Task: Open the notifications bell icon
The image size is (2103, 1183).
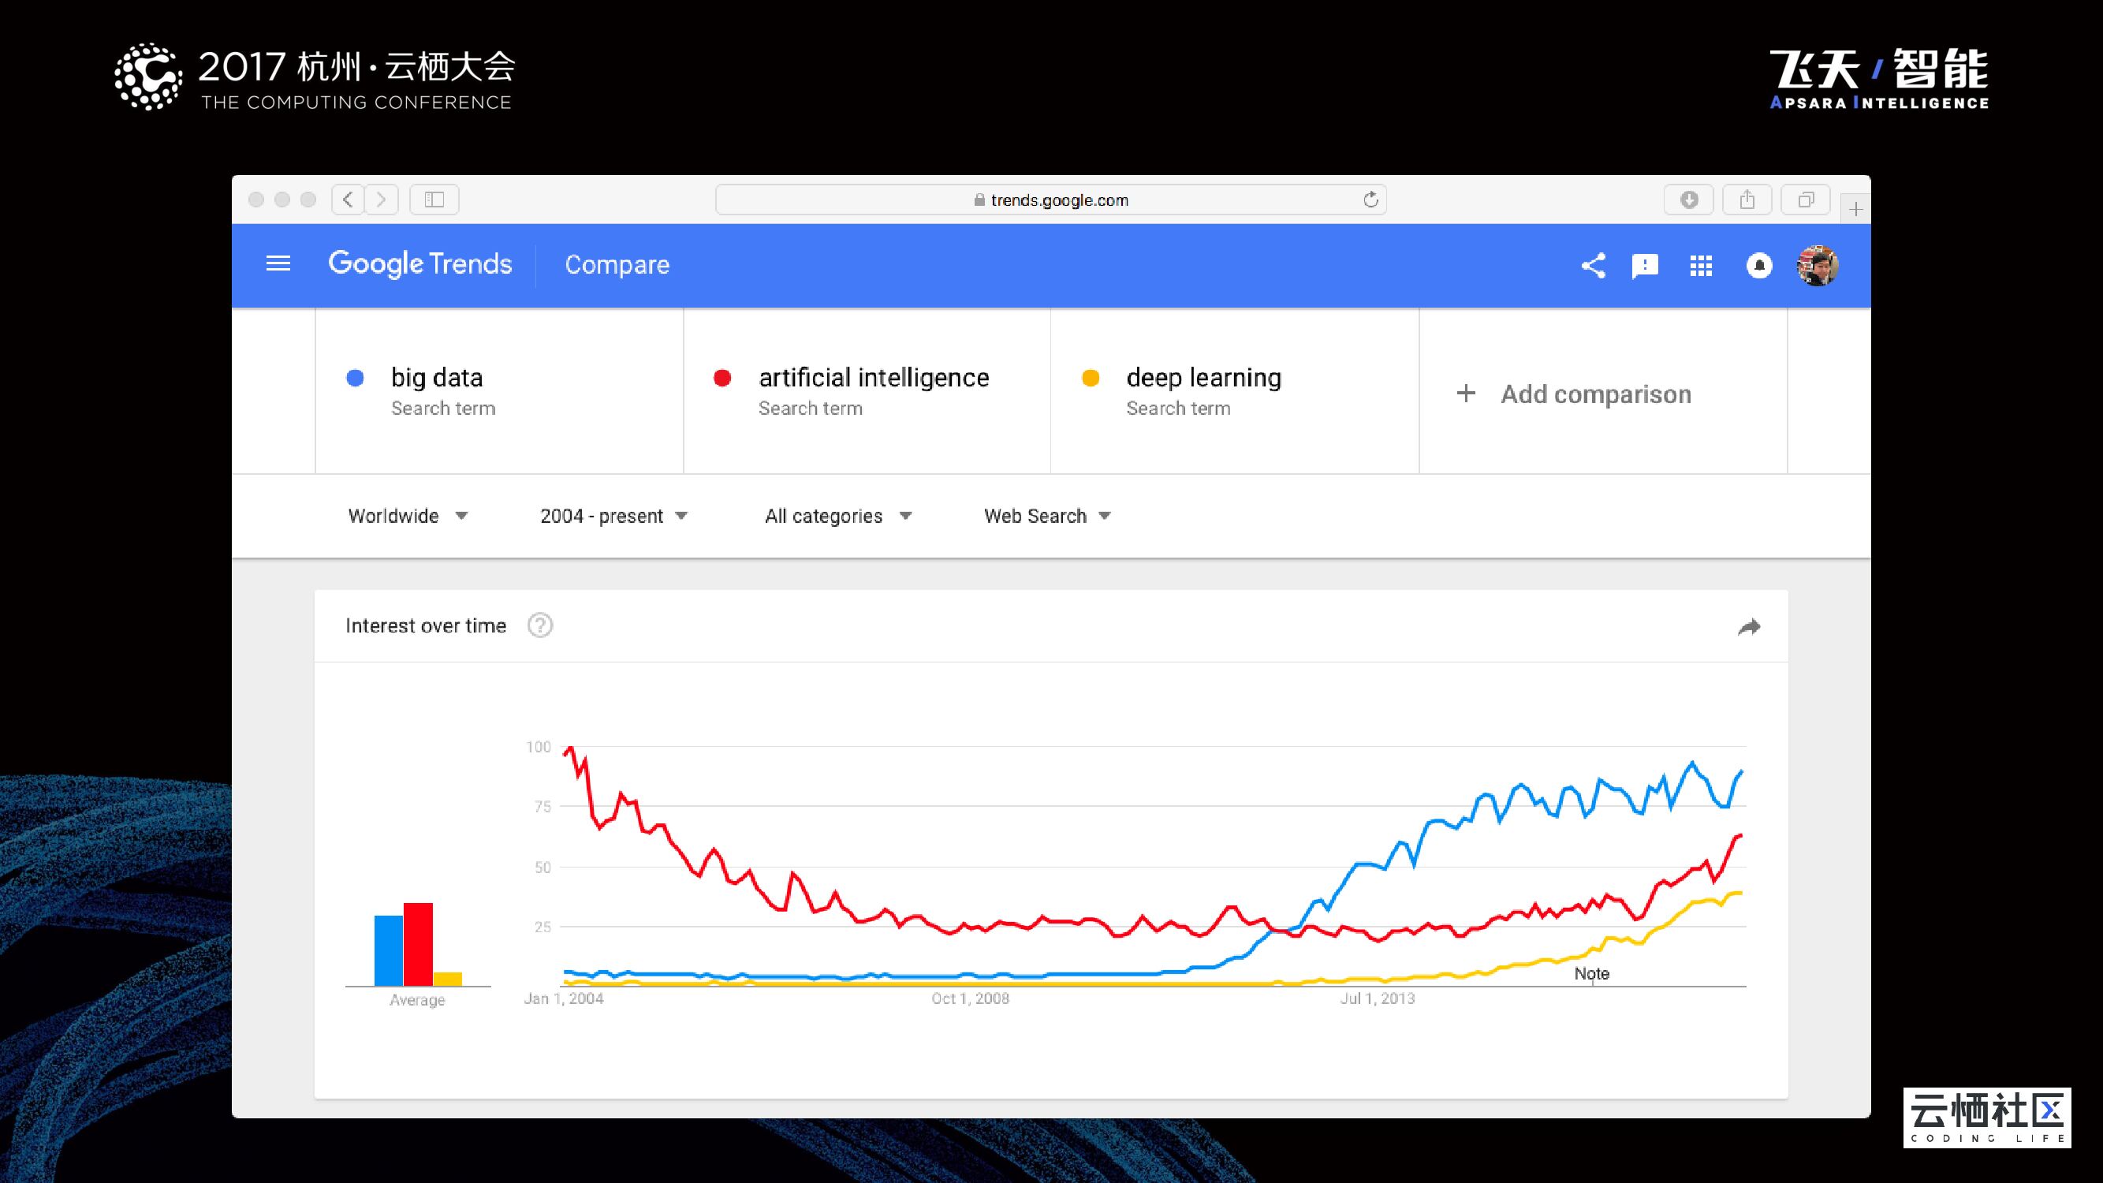Action: [x=1758, y=266]
